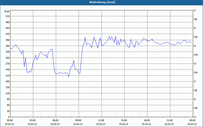The height and width of the screenshot is (127, 203).
Task: Click the 330 y-axis value
Action: (7, 52)
